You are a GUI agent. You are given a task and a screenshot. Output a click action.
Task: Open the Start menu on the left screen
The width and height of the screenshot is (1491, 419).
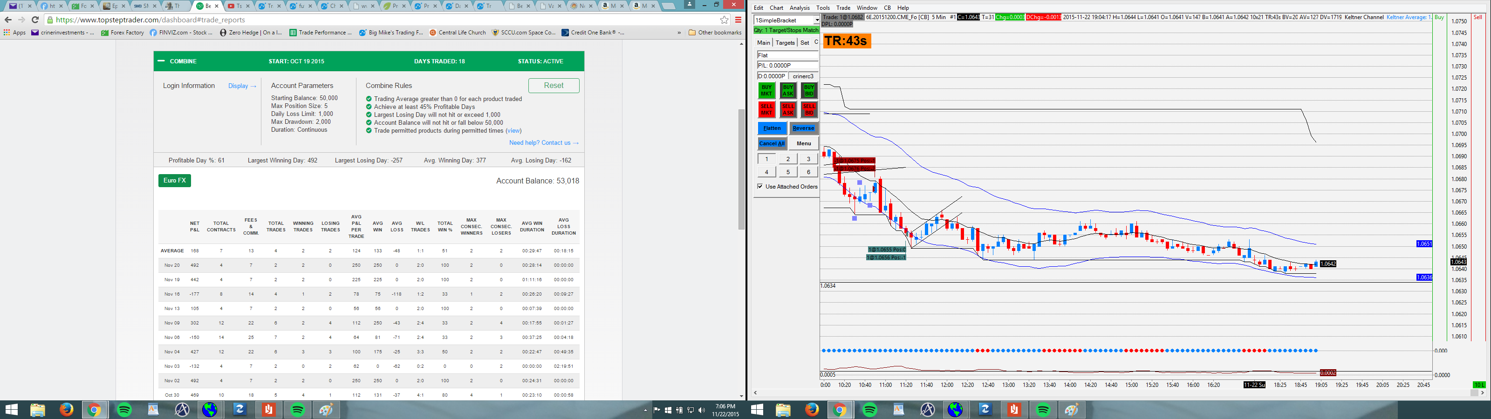11,410
